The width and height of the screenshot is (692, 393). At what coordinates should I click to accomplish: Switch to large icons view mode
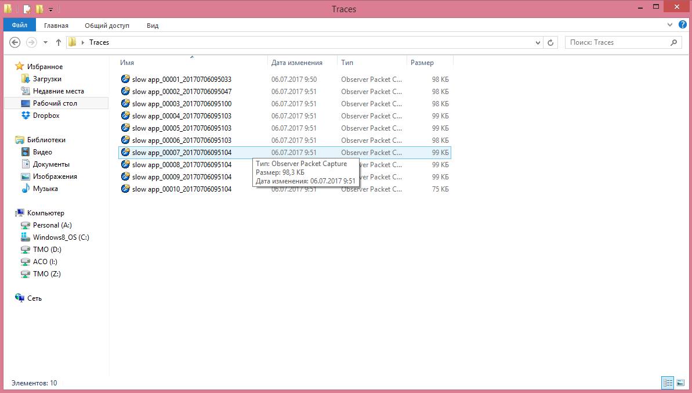click(680, 383)
